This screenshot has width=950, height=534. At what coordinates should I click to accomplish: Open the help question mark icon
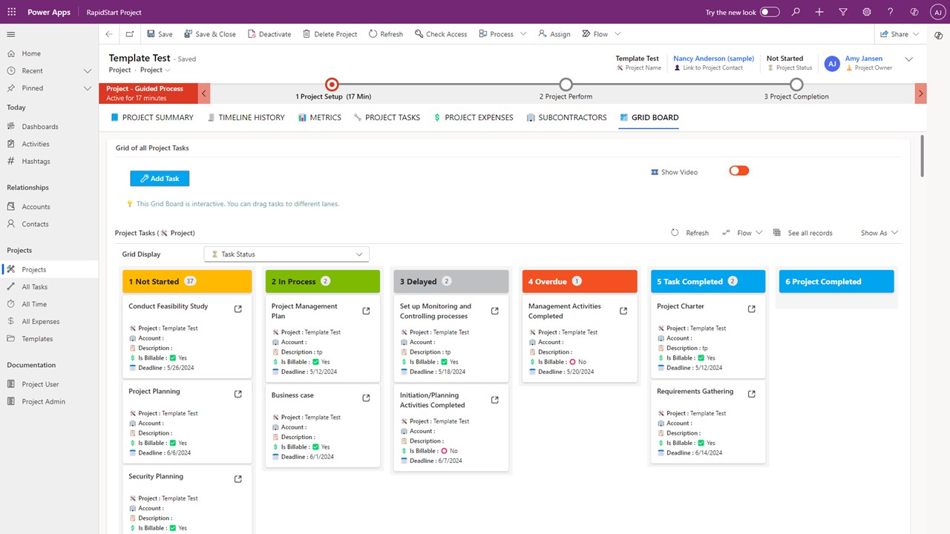point(891,12)
